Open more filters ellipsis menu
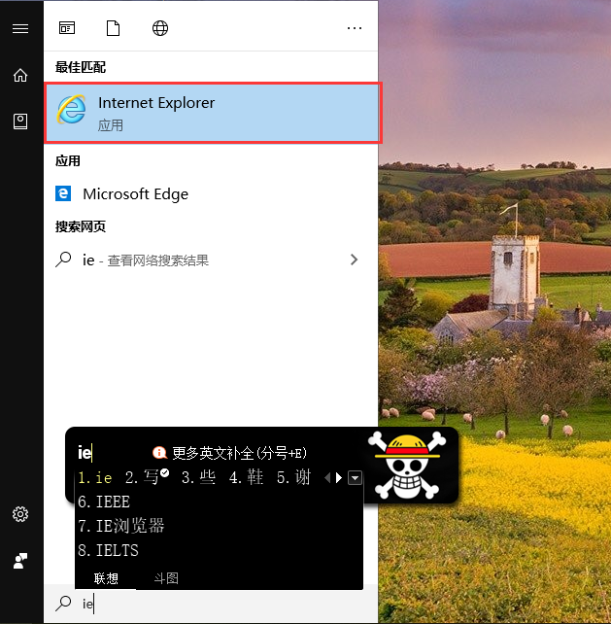Image resolution: width=611 pixels, height=624 pixels. 354,28
